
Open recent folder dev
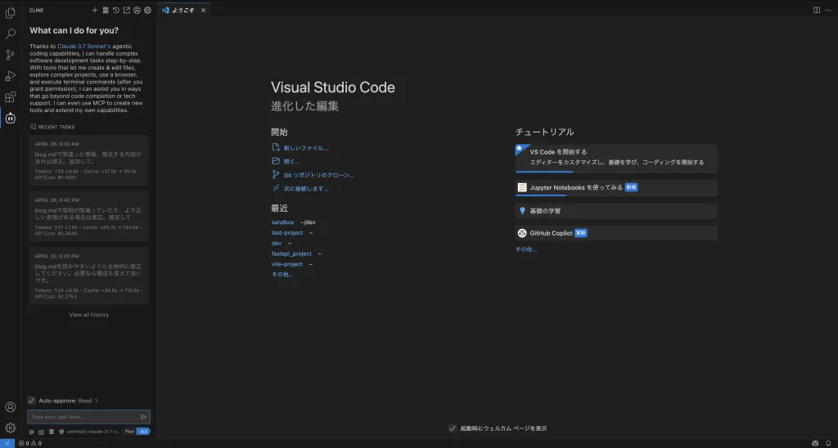pos(277,243)
